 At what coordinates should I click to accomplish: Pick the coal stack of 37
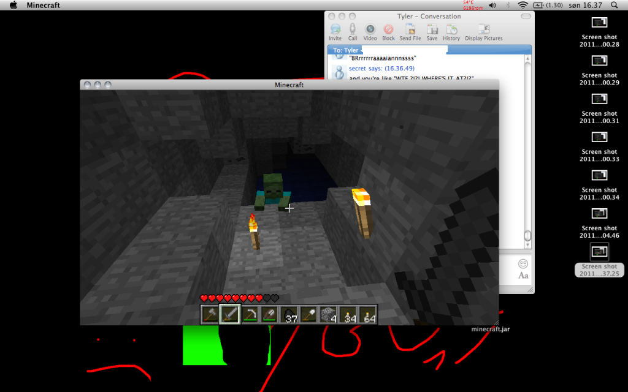pos(289,315)
